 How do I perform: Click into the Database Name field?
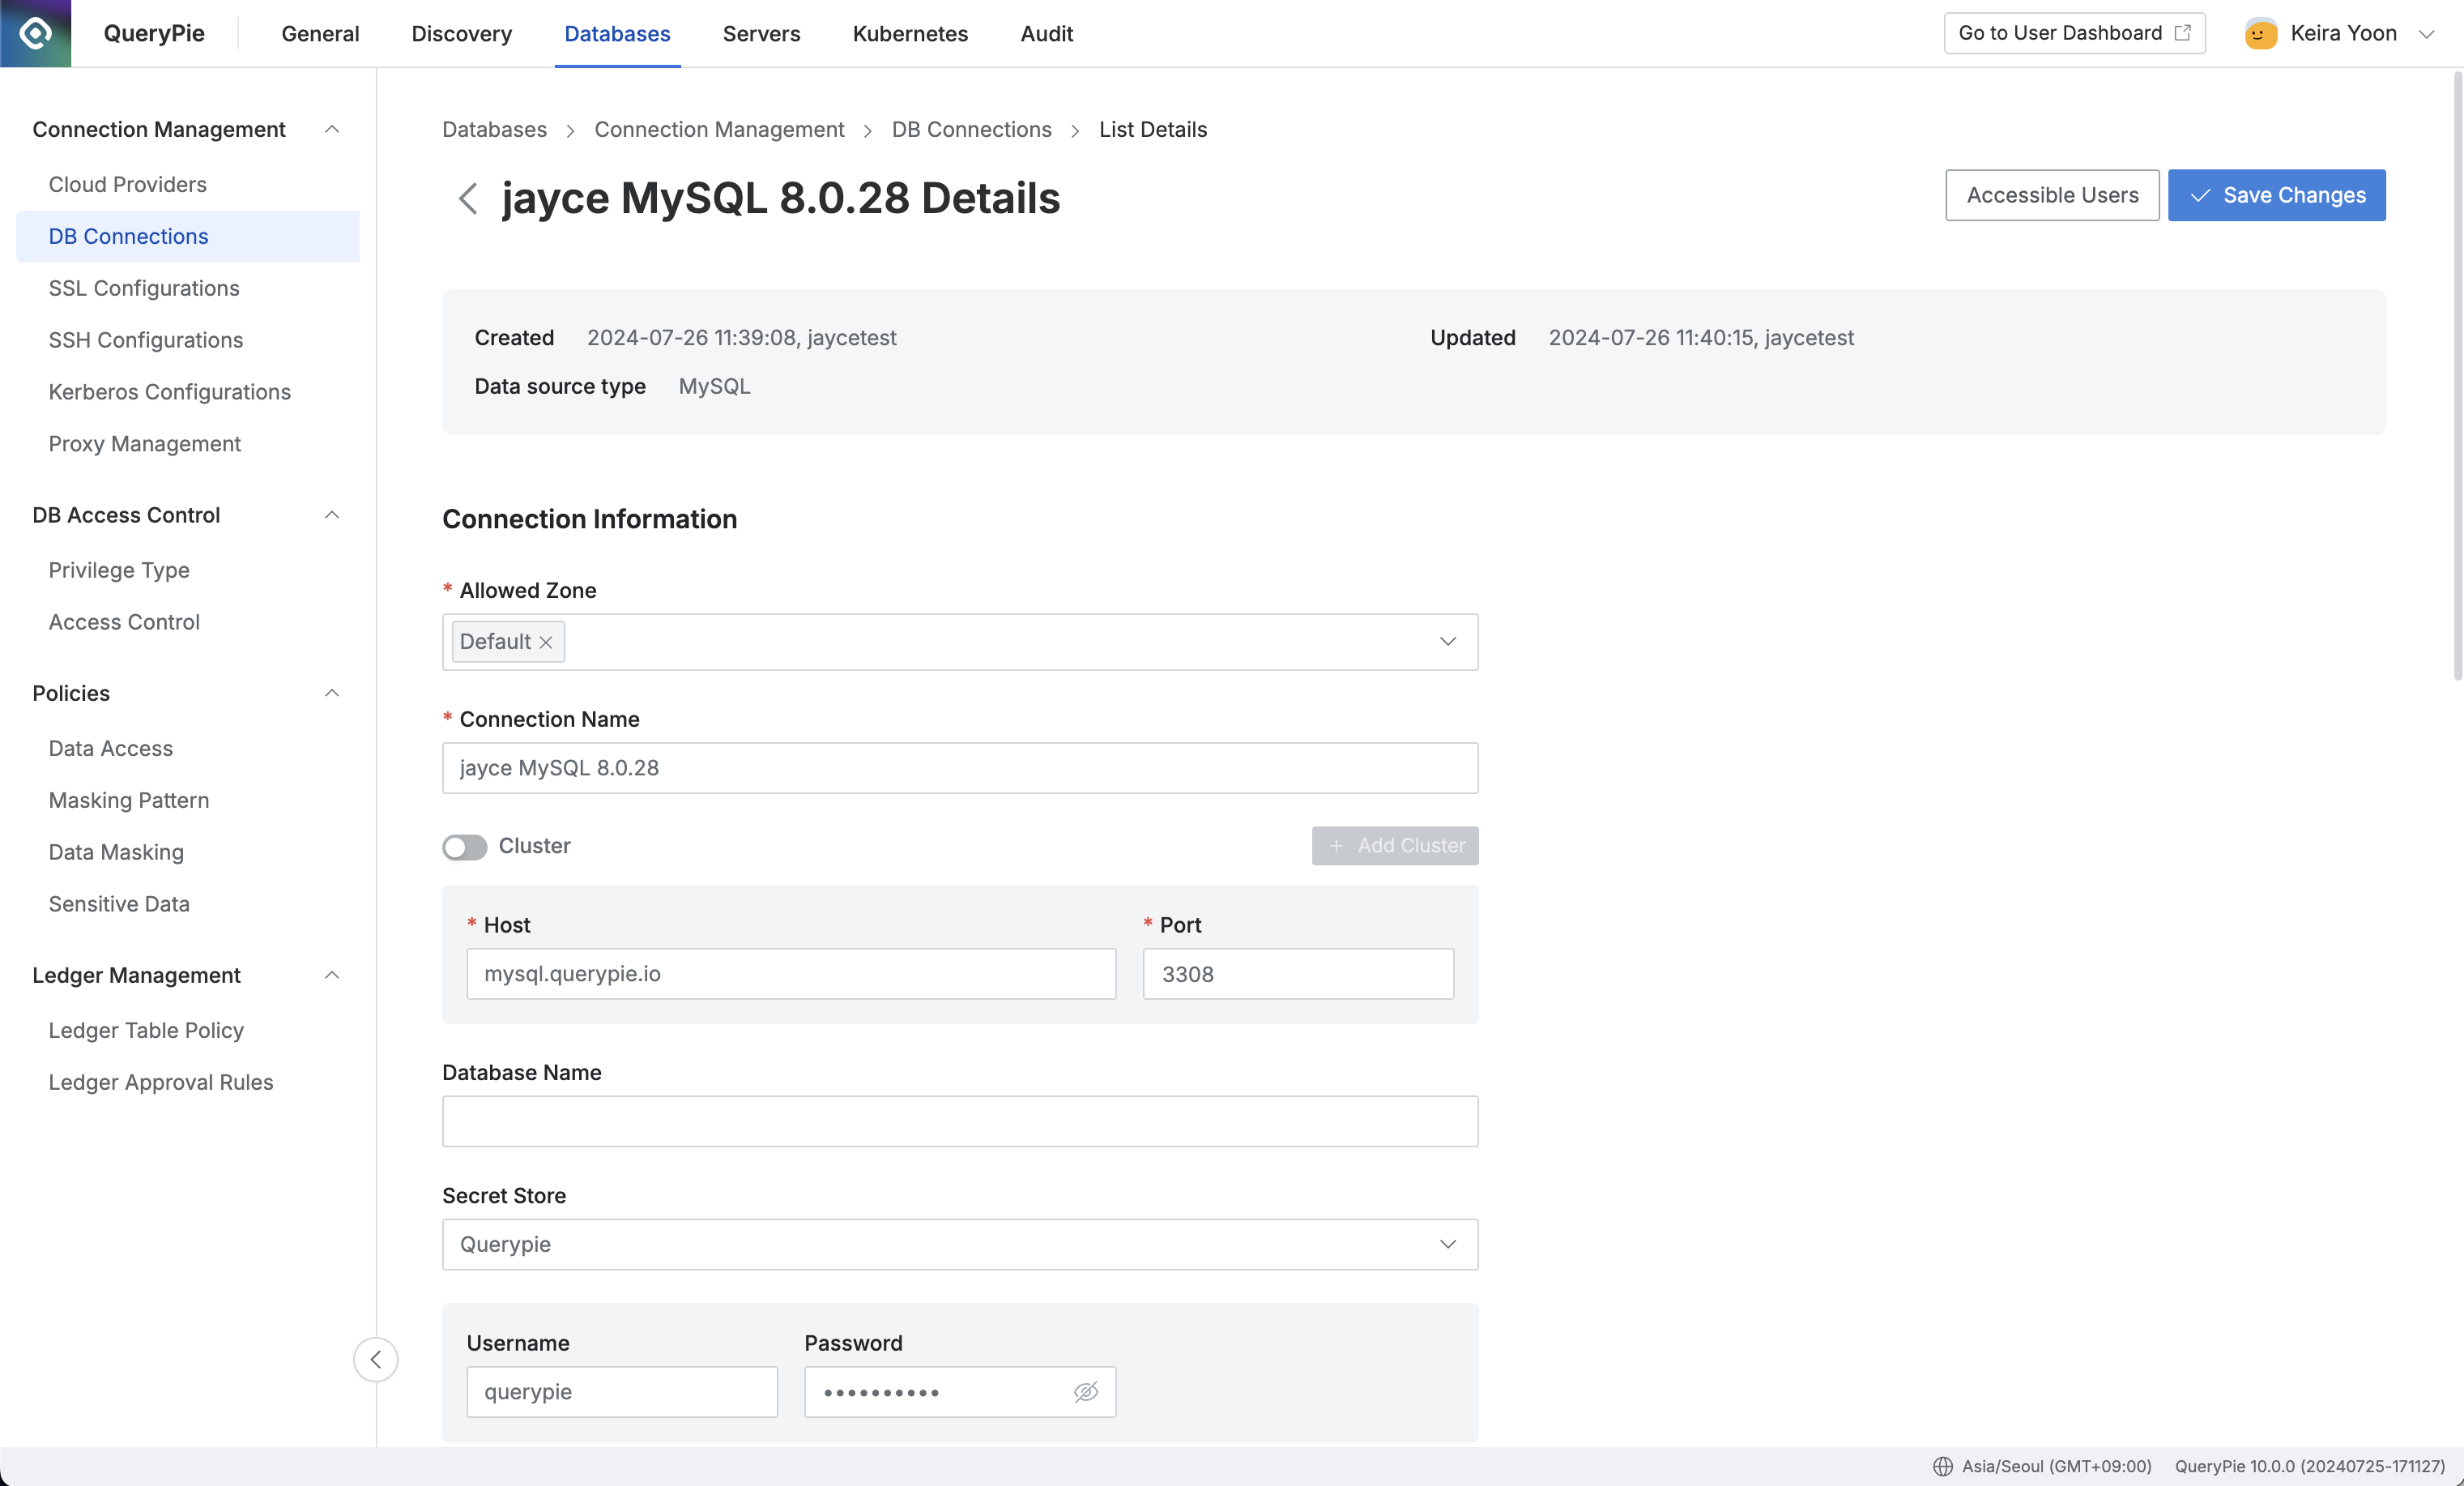(960, 1121)
